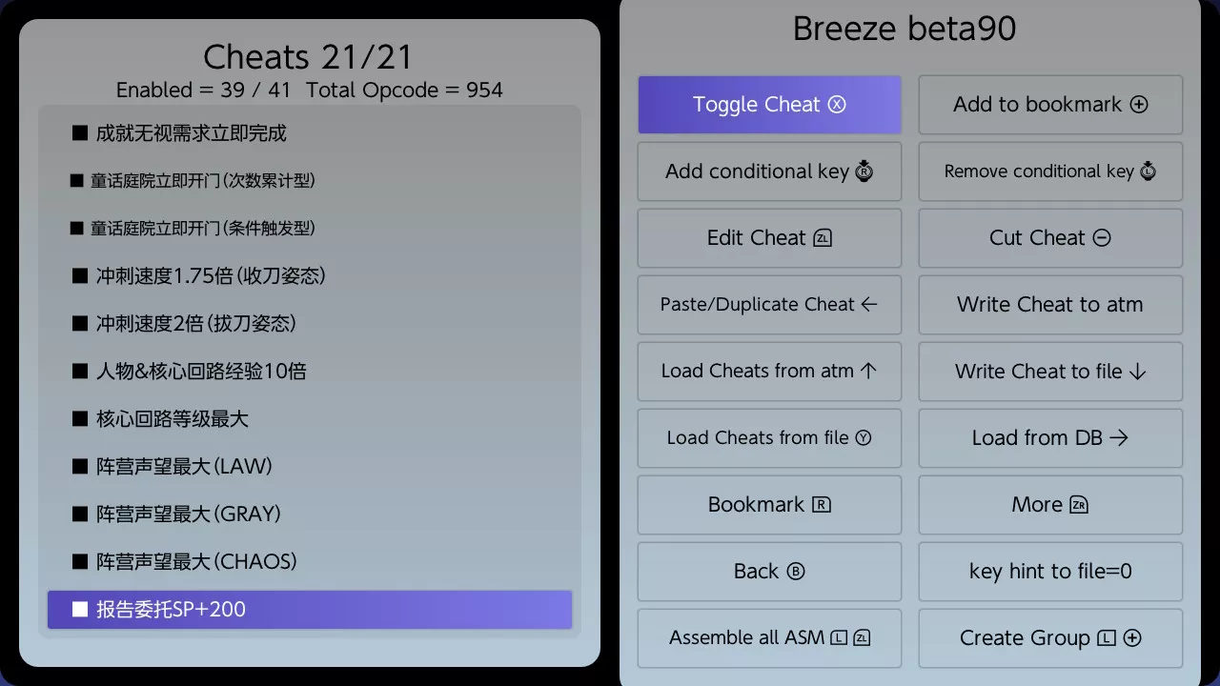Expand Create Group option
This screenshot has width=1220, height=686.
tap(1050, 638)
